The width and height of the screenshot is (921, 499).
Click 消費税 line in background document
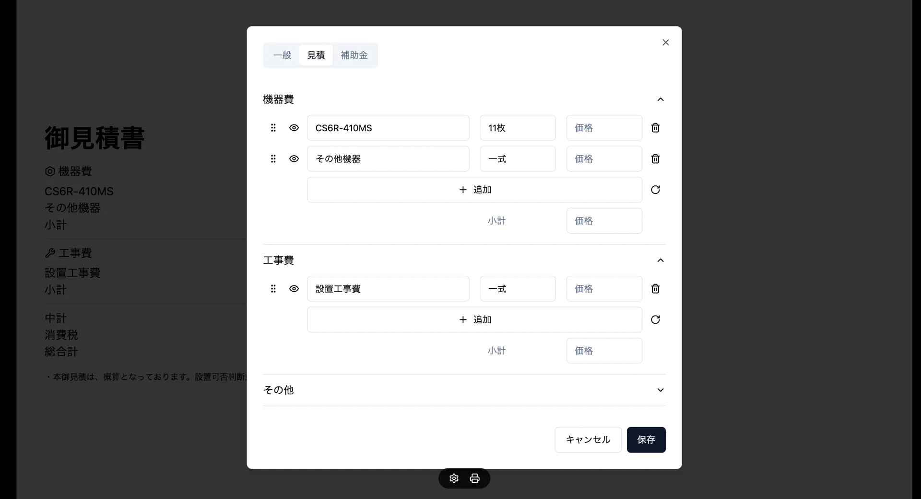click(x=61, y=335)
